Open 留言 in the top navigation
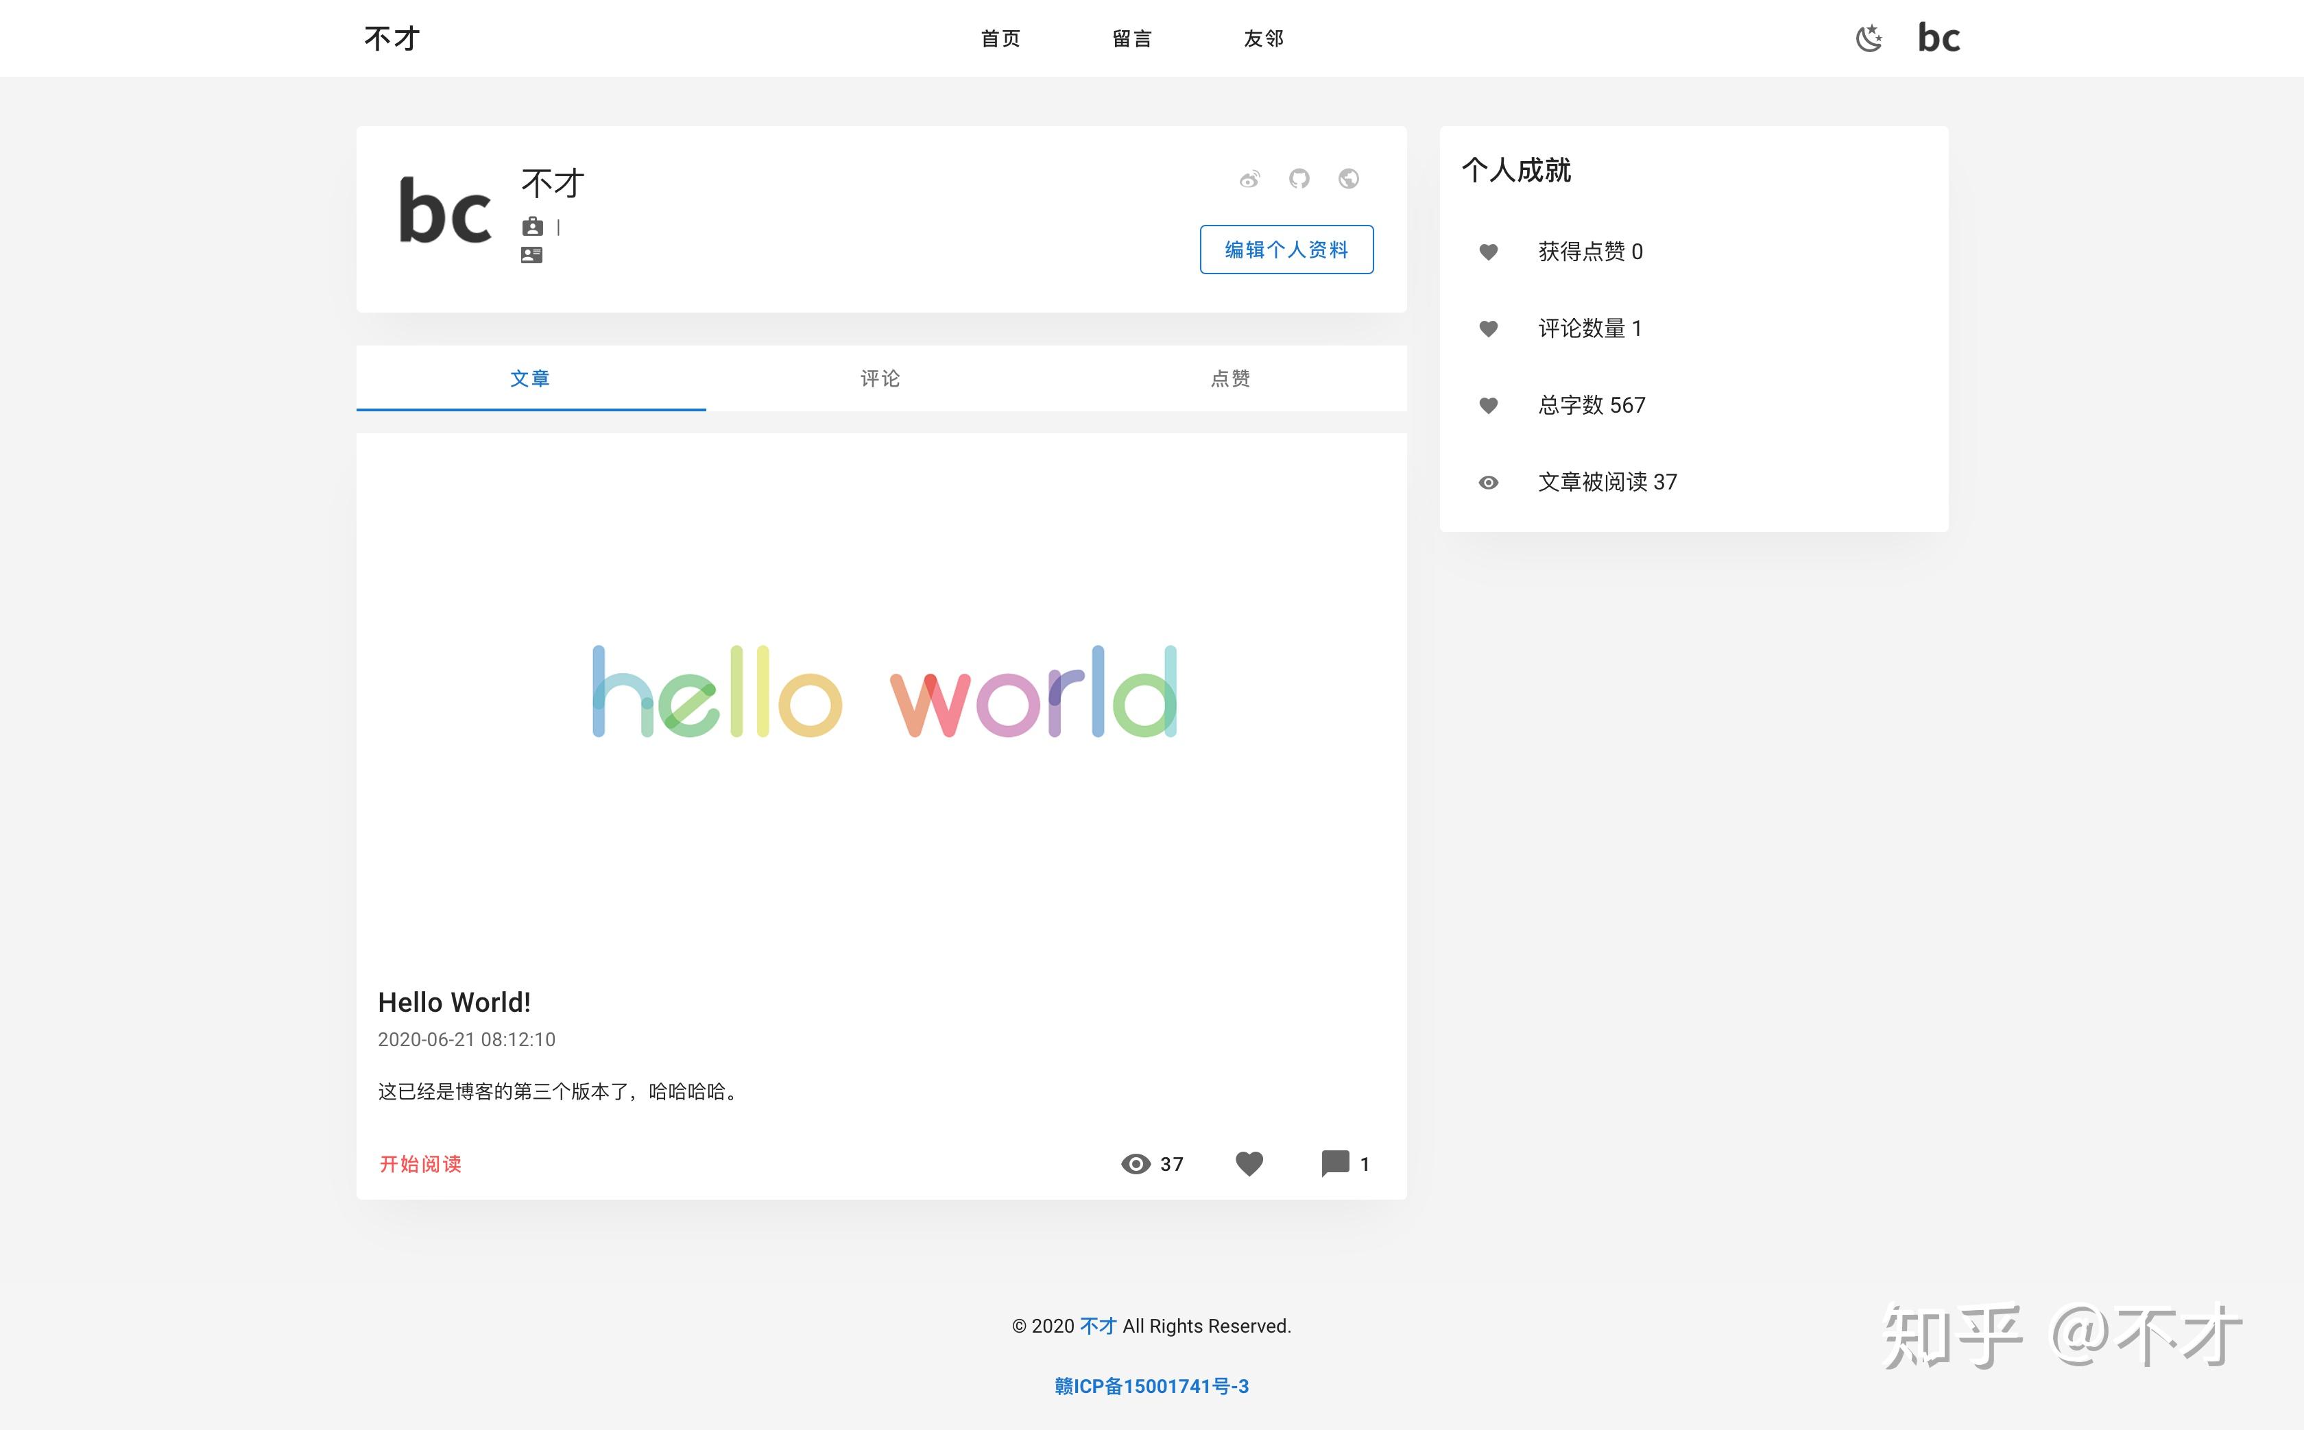 point(1132,39)
